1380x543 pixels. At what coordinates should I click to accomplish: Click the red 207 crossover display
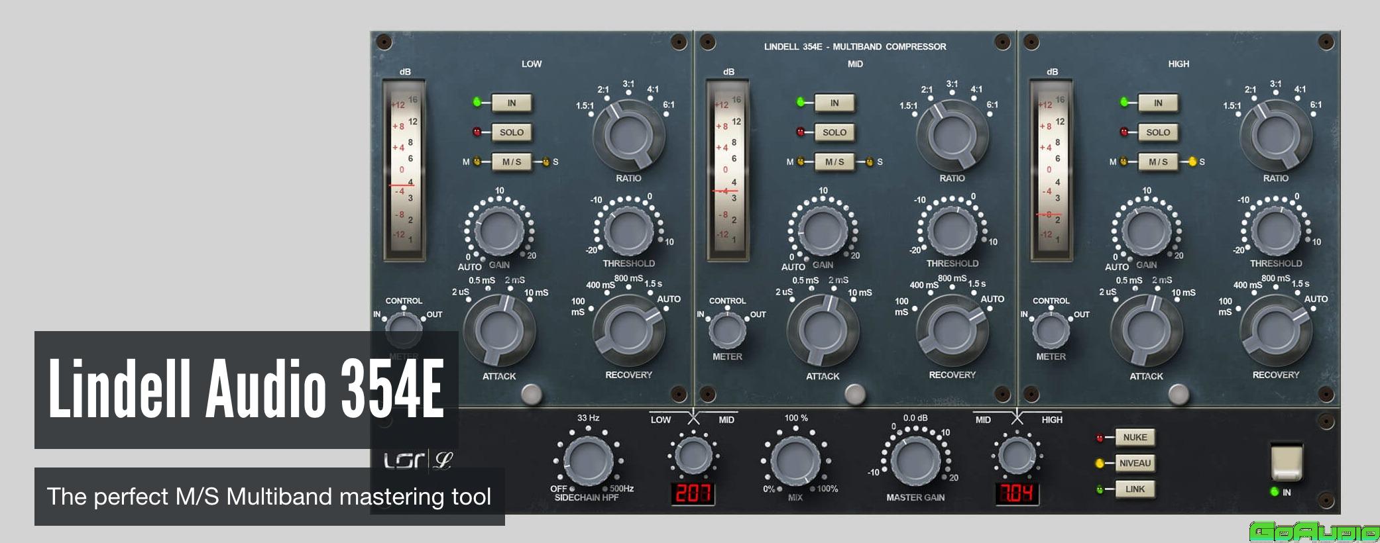[693, 493]
